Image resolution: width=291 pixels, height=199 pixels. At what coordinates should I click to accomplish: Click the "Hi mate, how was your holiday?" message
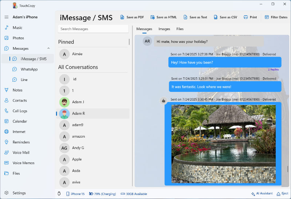click(209, 41)
